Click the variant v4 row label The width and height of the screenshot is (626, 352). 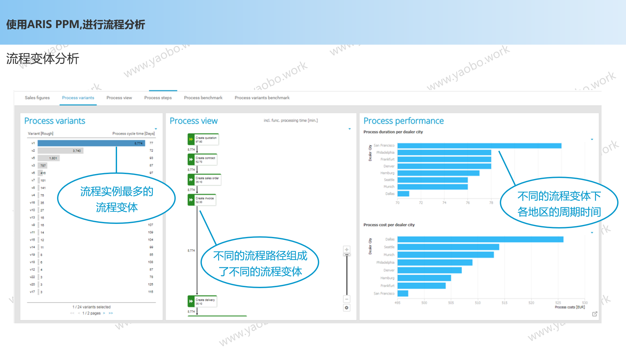[x=33, y=195]
